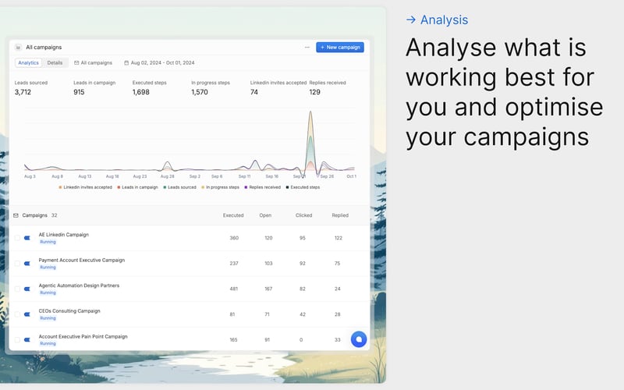Click the New campaign button
The height and width of the screenshot is (390, 624).
340,48
